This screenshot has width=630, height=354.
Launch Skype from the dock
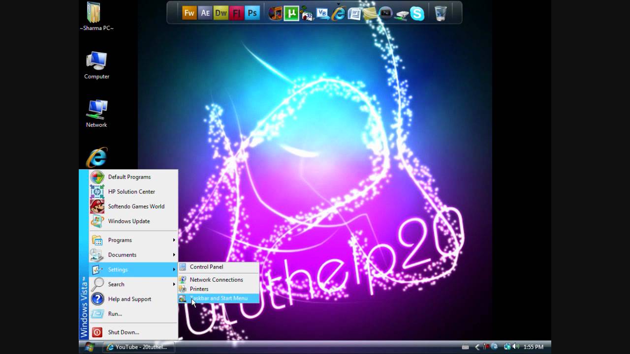click(417, 13)
